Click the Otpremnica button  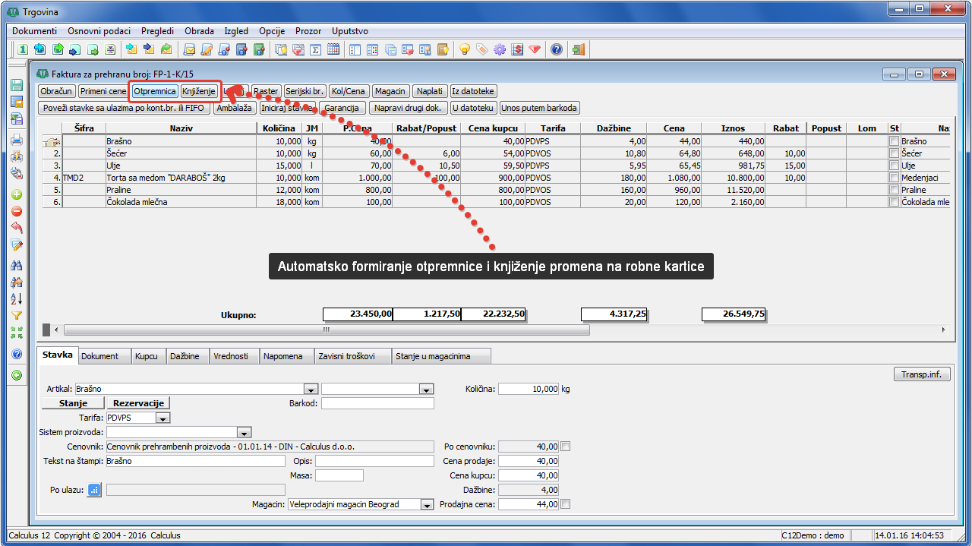tap(154, 91)
